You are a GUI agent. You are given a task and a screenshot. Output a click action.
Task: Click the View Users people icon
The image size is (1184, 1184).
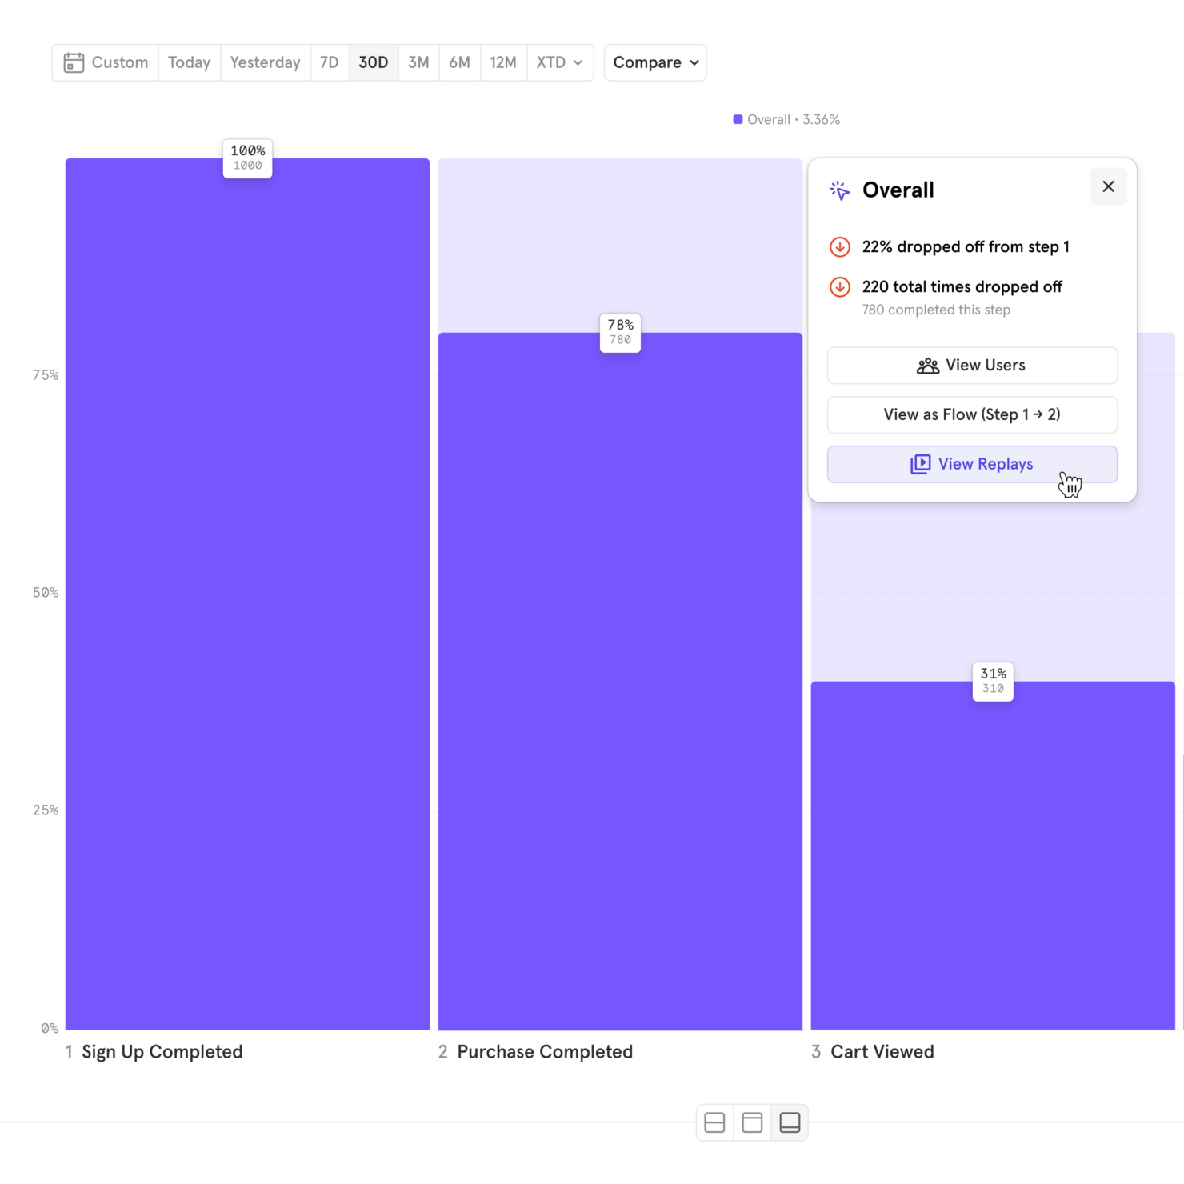tap(927, 366)
